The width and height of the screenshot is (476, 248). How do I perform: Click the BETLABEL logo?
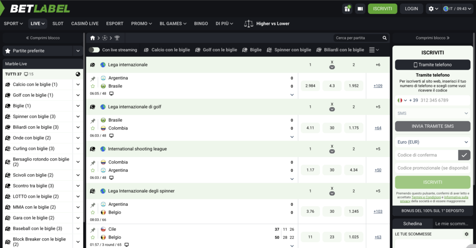click(40, 9)
